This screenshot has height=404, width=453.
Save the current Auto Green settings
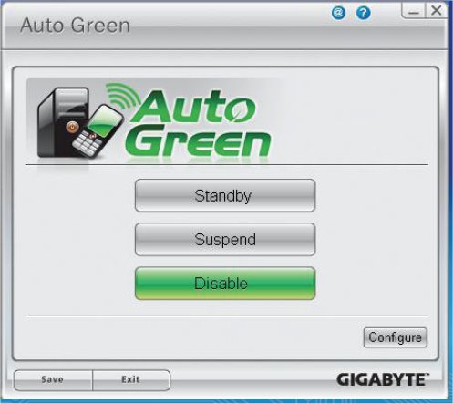53,380
